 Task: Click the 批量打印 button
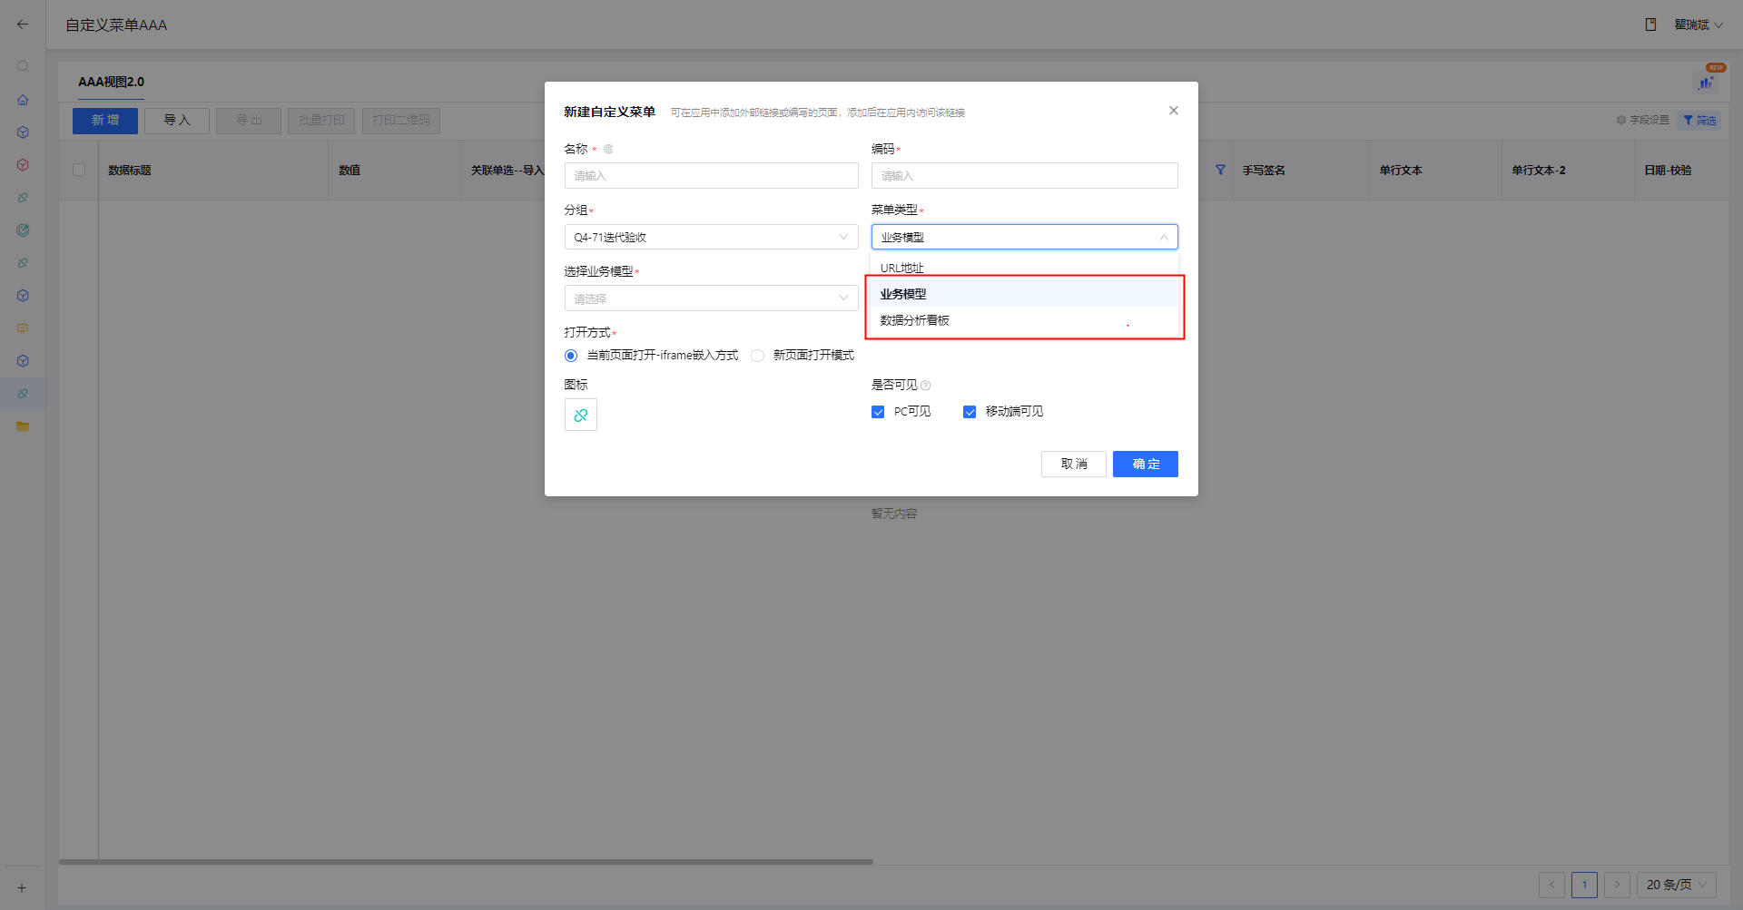321,121
